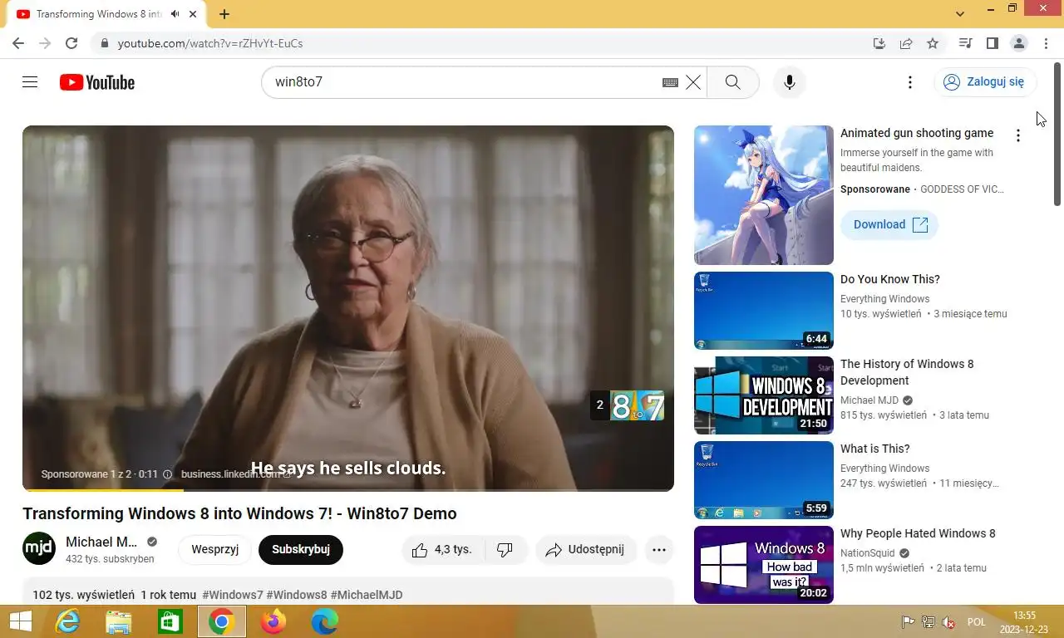This screenshot has width=1064, height=638.
Task: Open media controls in Chrome toolbar
Action: pos(965,43)
